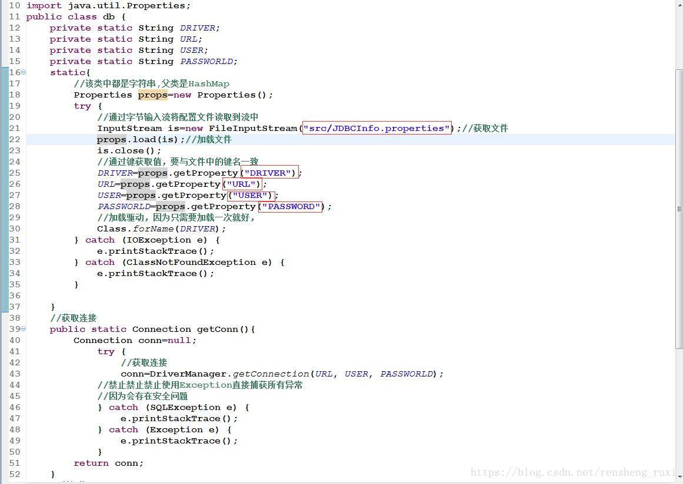Click 'Class.forName(DRIVER)' on line 30

tap(159, 228)
